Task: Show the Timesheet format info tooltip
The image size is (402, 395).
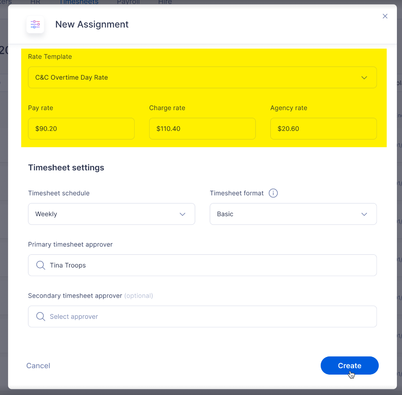Action: pyautogui.click(x=273, y=193)
